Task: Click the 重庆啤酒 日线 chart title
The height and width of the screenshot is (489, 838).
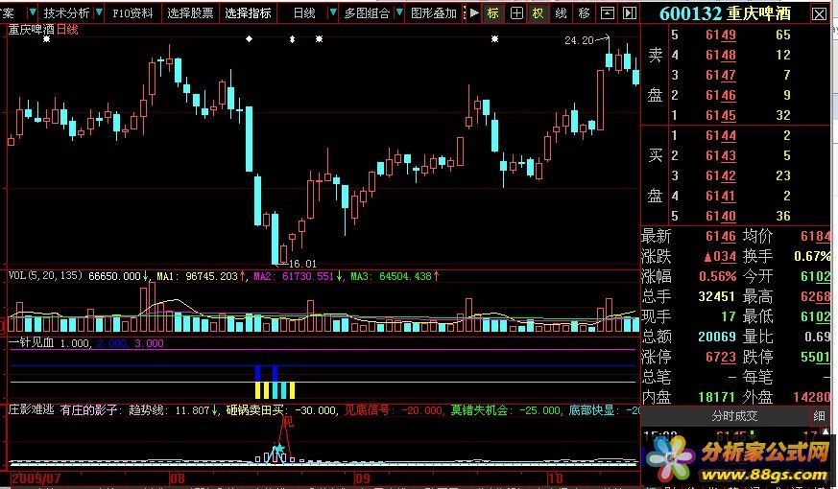Action: pos(43,30)
